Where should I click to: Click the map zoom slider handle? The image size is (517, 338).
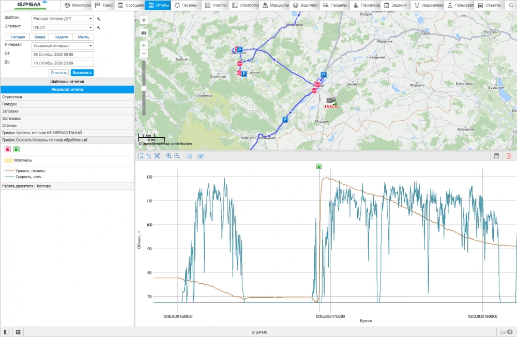[144, 88]
